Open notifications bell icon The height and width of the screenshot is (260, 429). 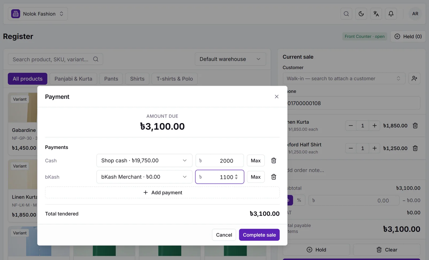click(391, 14)
